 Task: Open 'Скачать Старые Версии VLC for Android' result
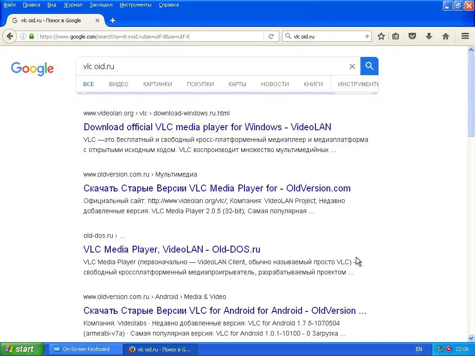pyautogui.click(x=225, y=310)
